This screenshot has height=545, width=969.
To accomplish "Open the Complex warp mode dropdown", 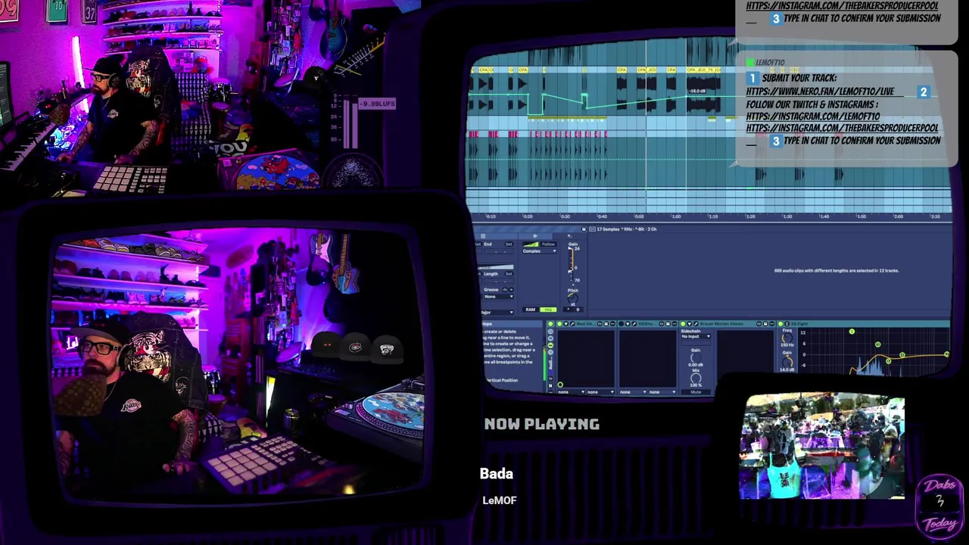I will (x=539, y=251).
